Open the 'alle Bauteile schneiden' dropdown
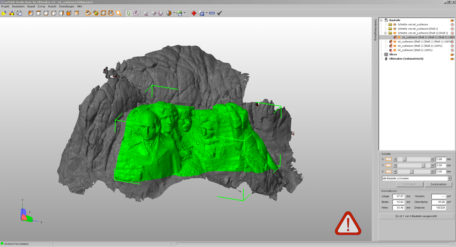 [449, 178]
